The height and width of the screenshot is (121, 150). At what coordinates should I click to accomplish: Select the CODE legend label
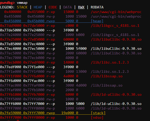53,7
